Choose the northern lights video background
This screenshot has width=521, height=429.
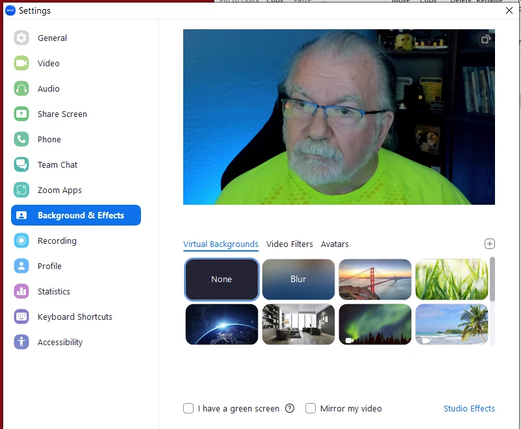(x=375, y=324)
